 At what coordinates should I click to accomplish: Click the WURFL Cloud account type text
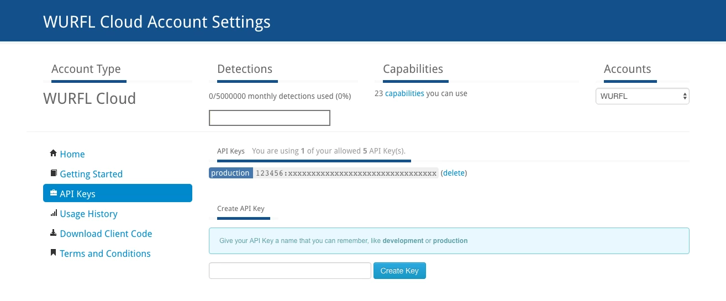click(x=90, y=98)
